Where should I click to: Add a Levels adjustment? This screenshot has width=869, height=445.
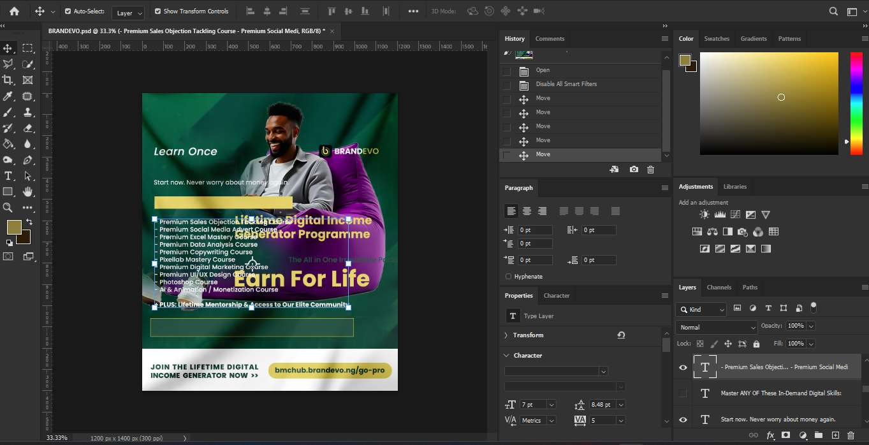click(x=720, y=215)
